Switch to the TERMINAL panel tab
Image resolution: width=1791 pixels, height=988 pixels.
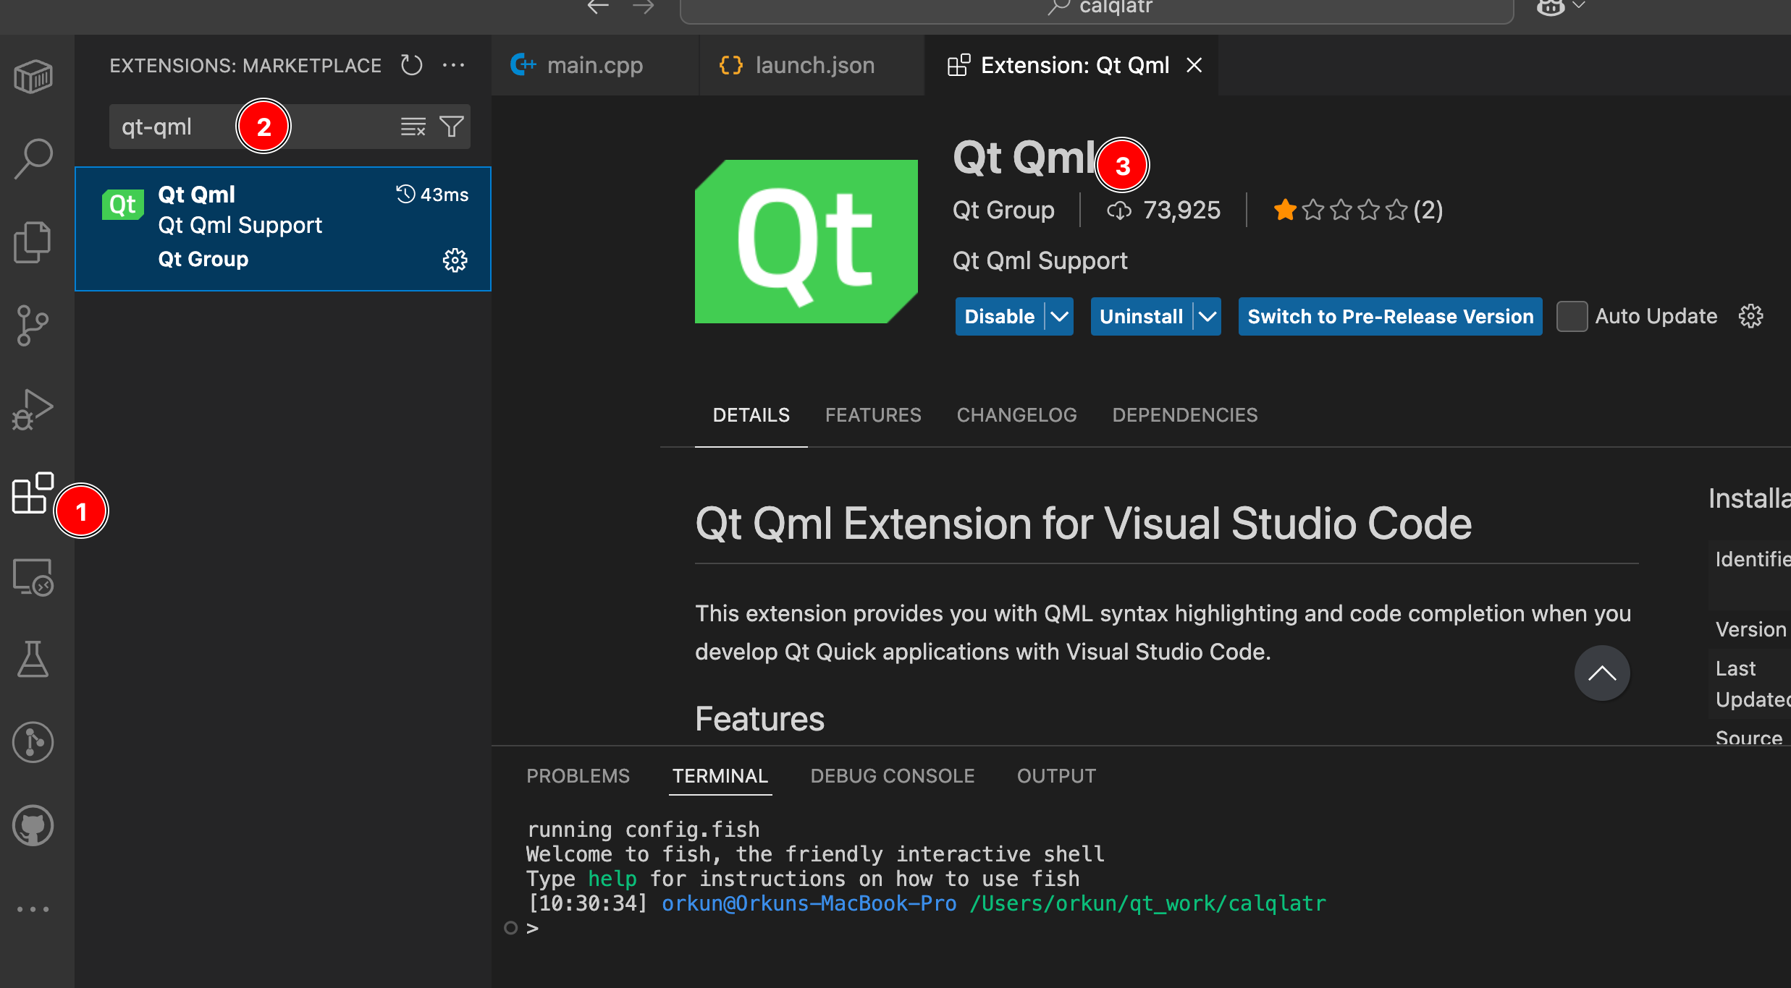(x=720, y=776)
